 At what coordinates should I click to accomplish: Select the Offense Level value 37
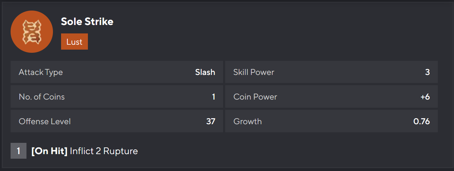211,121
